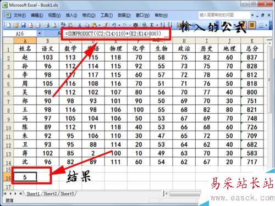Select the cell containing 837
The width and height of the screenshot is (275, 206).
click(252, 57)
